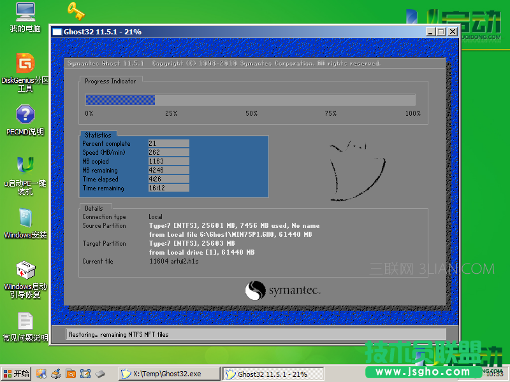
Task: Switch to Ghost32 11.5.1 - 21% taskbar item
Action: point(273,374)
